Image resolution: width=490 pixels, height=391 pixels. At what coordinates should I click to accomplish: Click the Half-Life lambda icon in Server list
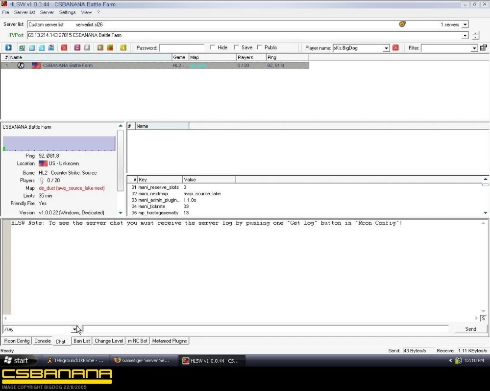point(402,24)
